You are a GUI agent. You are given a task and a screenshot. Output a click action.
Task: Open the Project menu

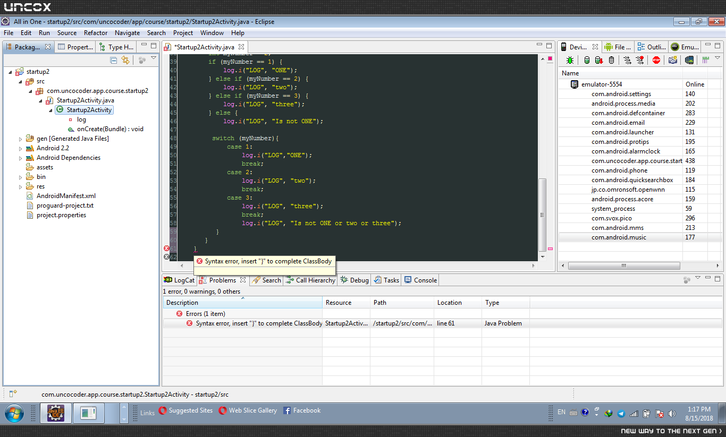click(183, 33)
